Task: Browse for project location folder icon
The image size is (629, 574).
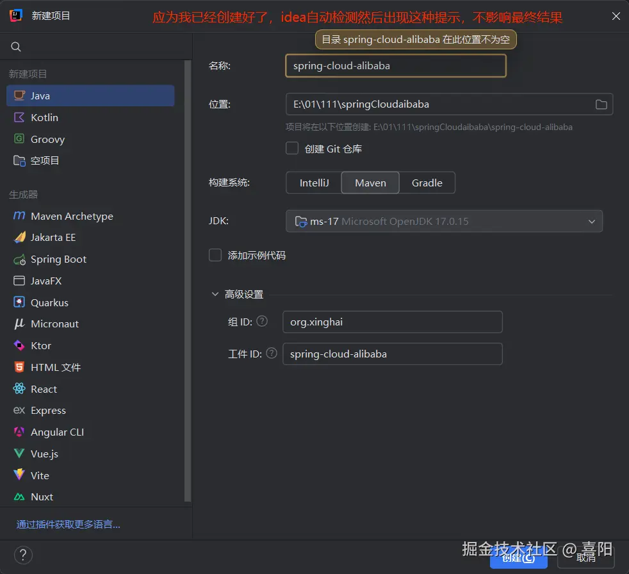Action: 601,104
